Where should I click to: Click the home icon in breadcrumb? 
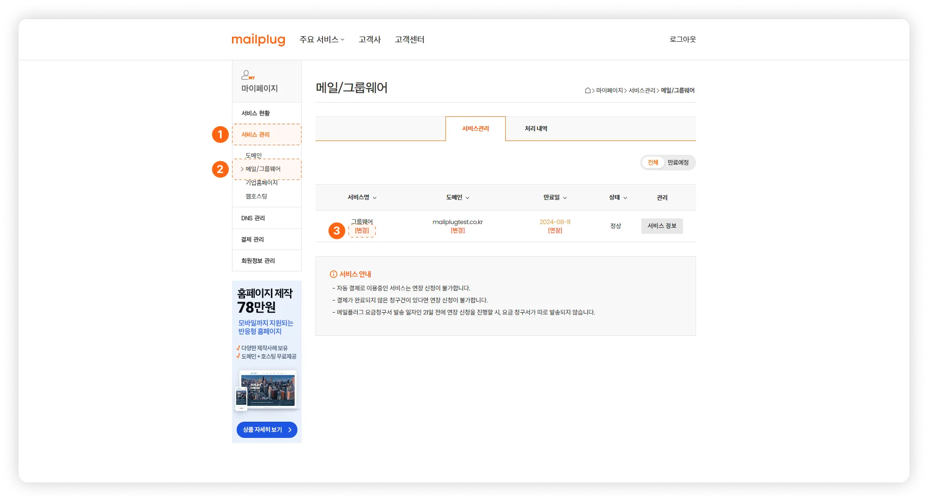(587, 90)
